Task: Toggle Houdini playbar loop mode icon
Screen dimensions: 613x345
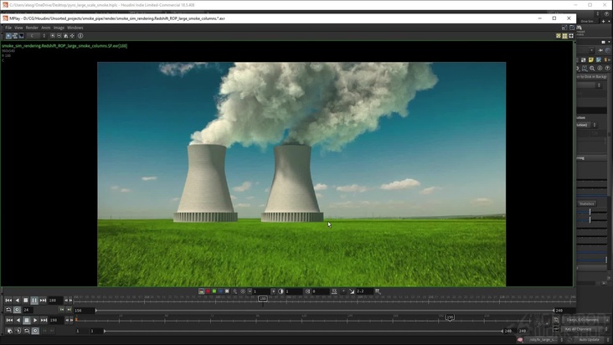Action: (x=27, y=331)
